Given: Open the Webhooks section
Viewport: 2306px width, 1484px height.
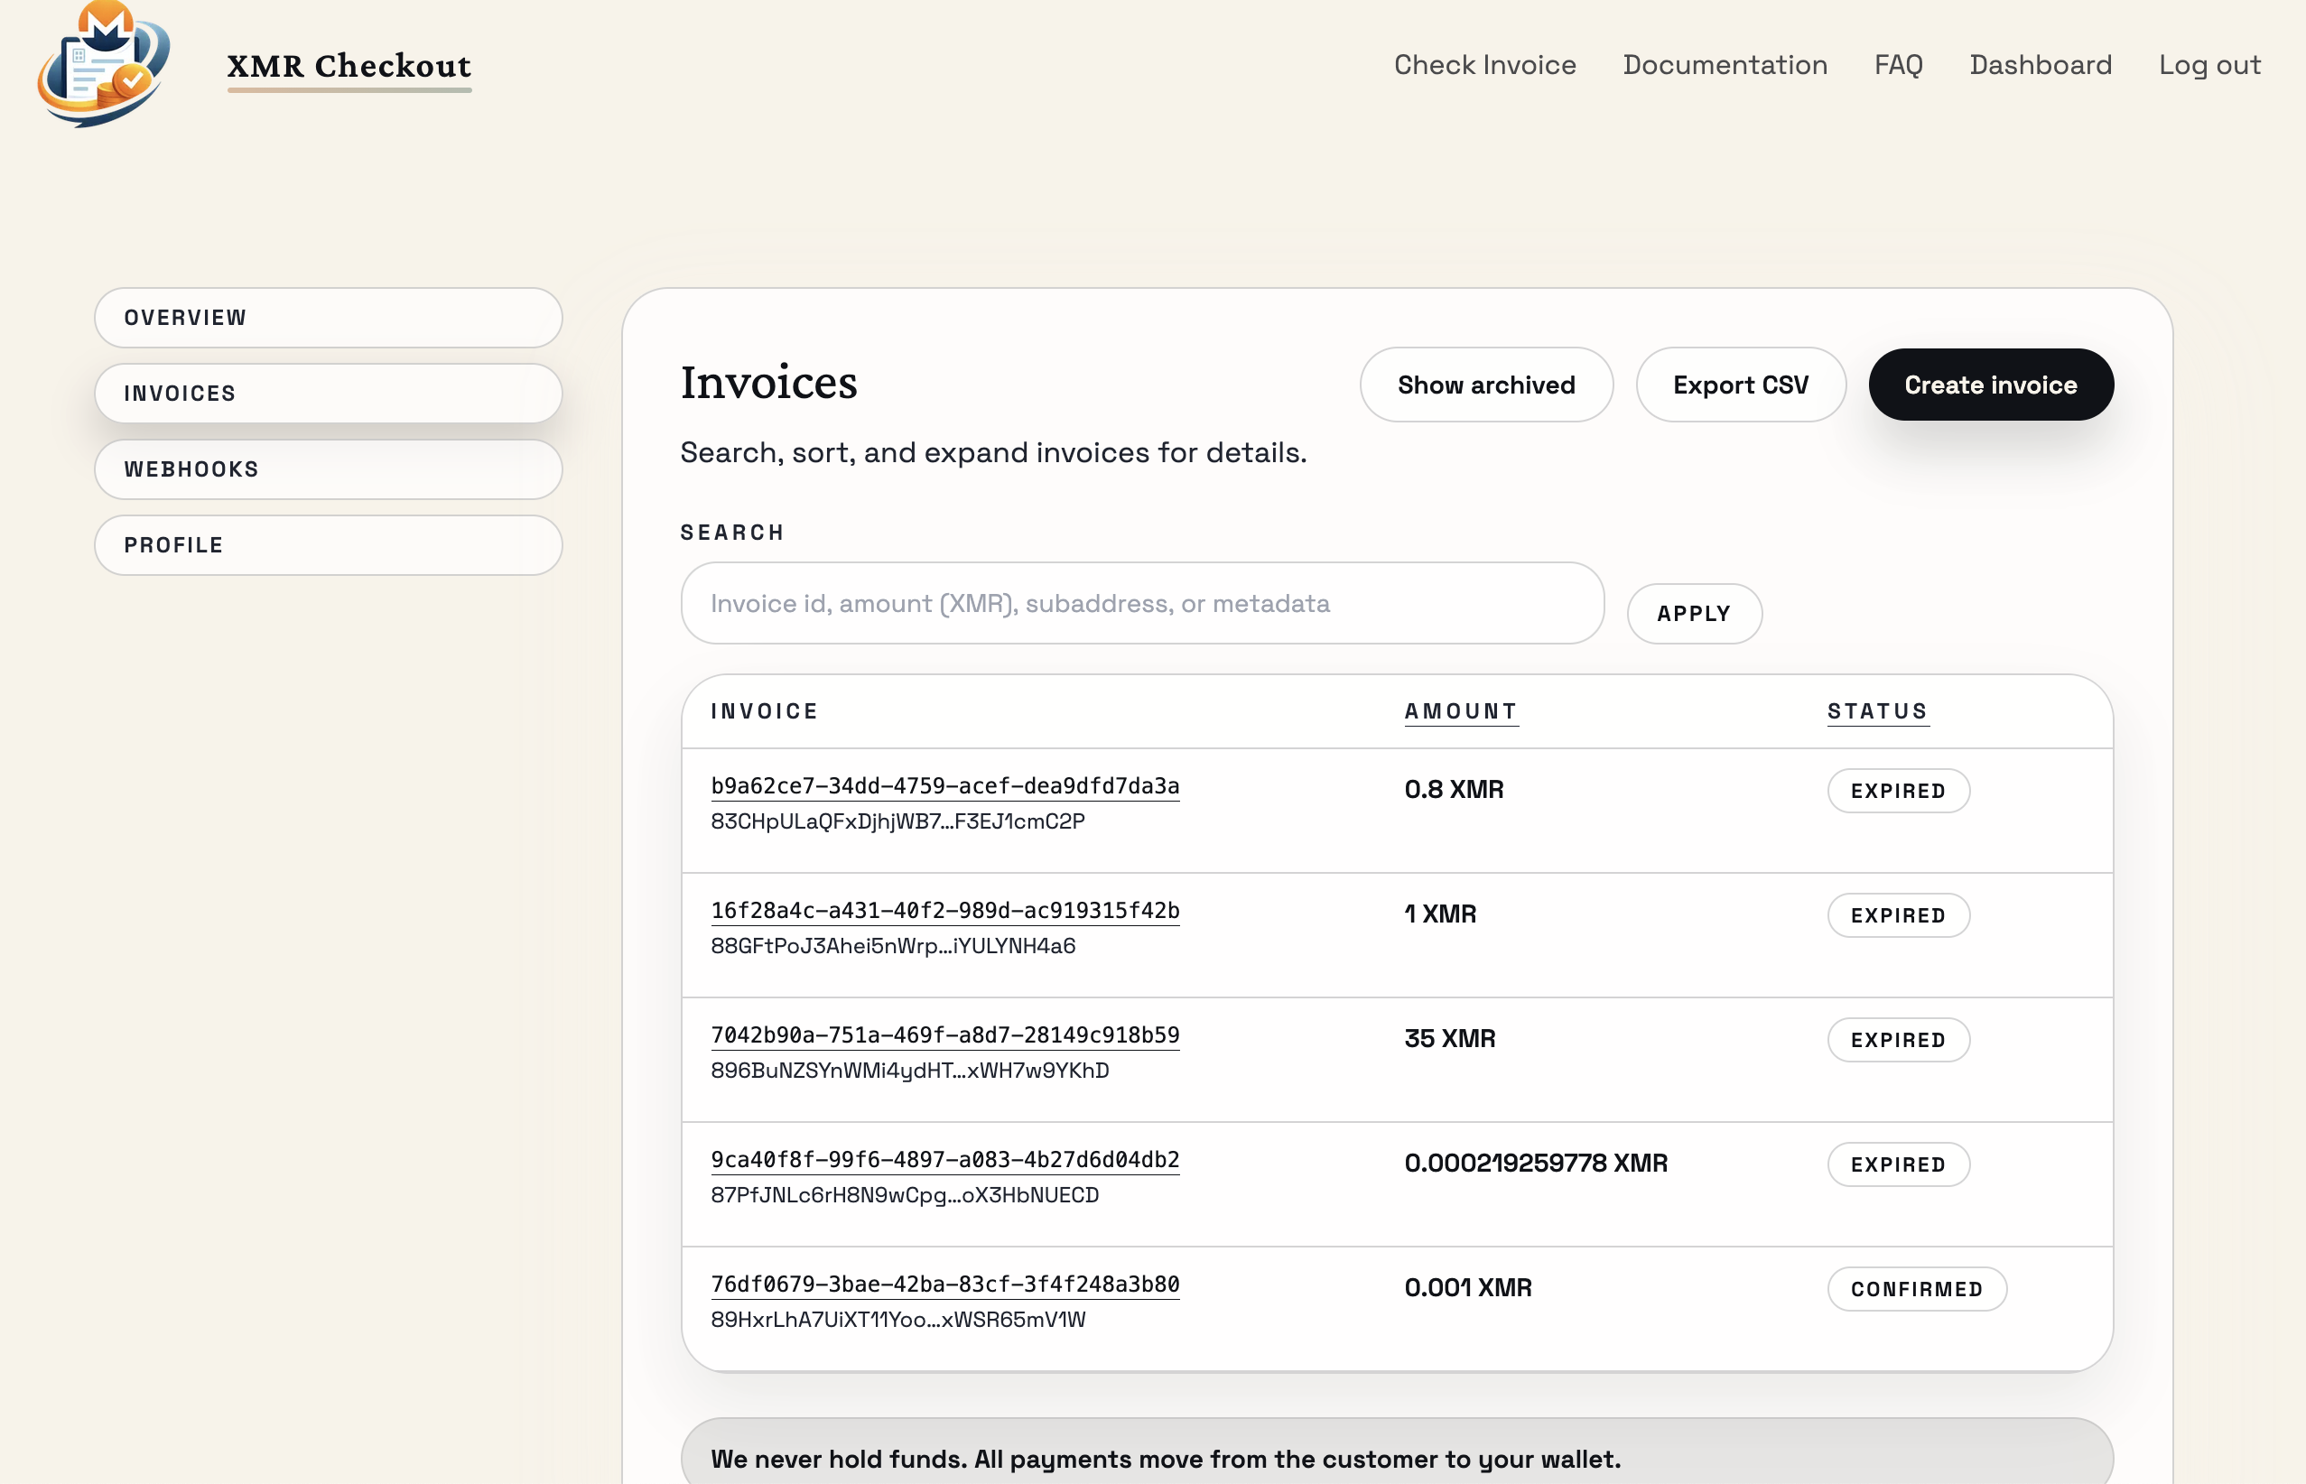Looking at the screenshot, I should 329,469.
